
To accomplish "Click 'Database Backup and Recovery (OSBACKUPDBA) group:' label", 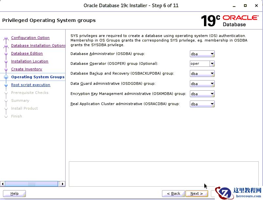I will coord(122,73).
